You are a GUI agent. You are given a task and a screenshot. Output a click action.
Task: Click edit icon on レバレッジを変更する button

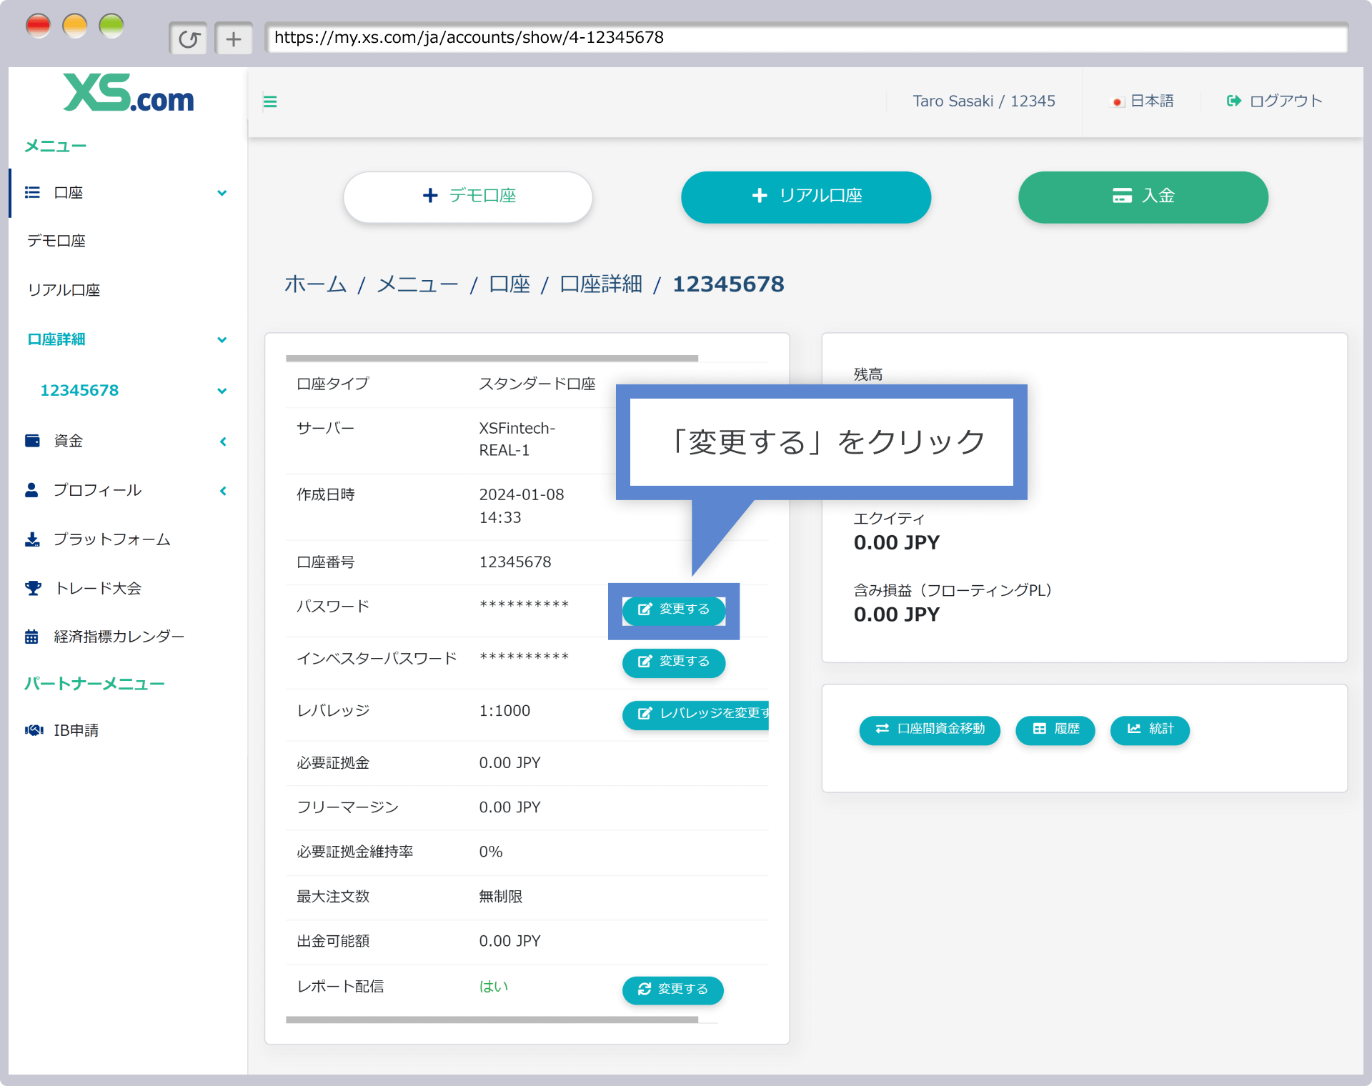(645, 713)
